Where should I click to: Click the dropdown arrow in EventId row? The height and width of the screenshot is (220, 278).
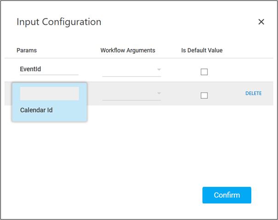click(x=159, y=70)
